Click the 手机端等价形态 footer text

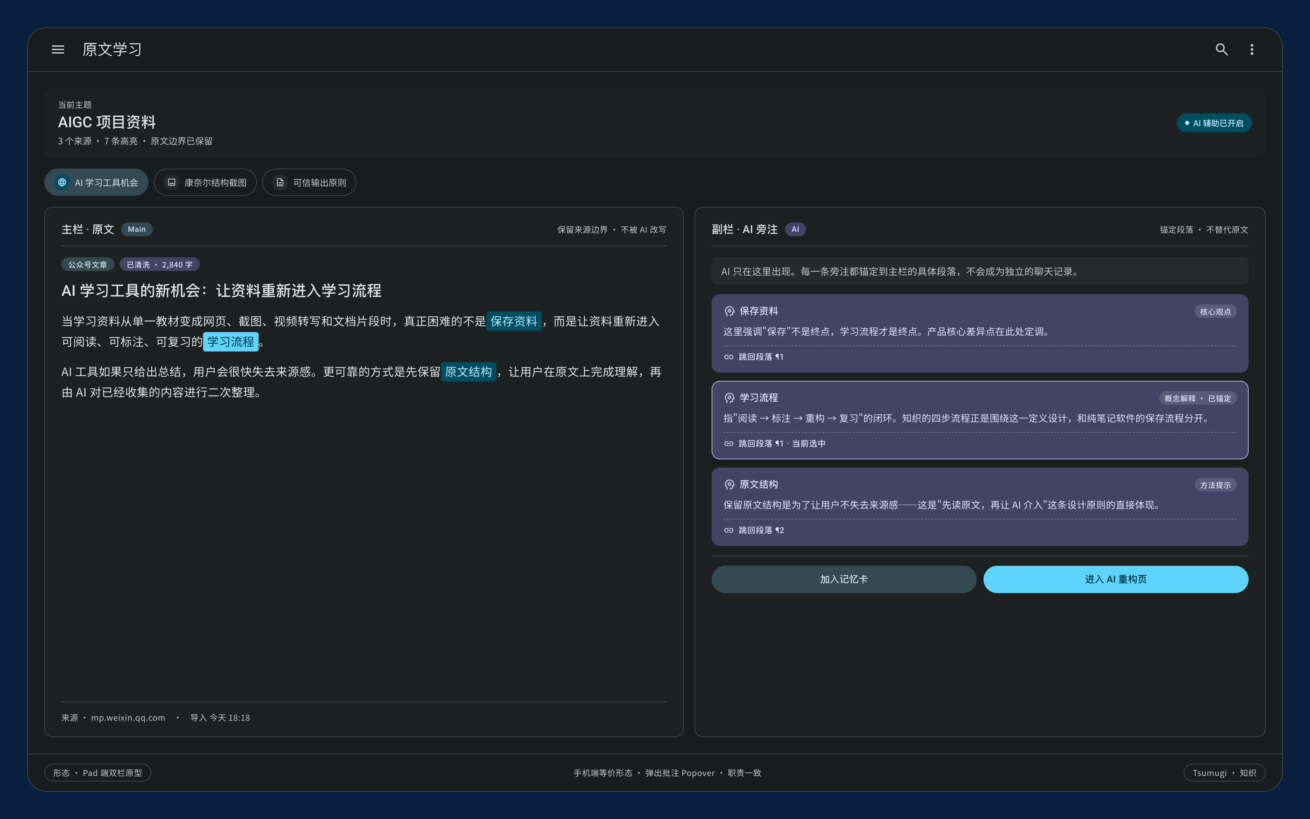667,773
